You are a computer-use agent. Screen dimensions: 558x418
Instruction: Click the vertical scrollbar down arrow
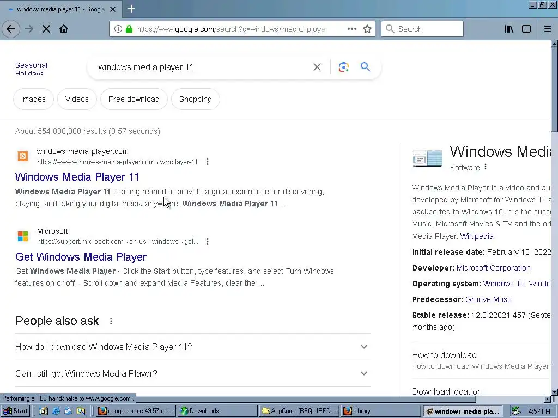[x=554, y=392]
